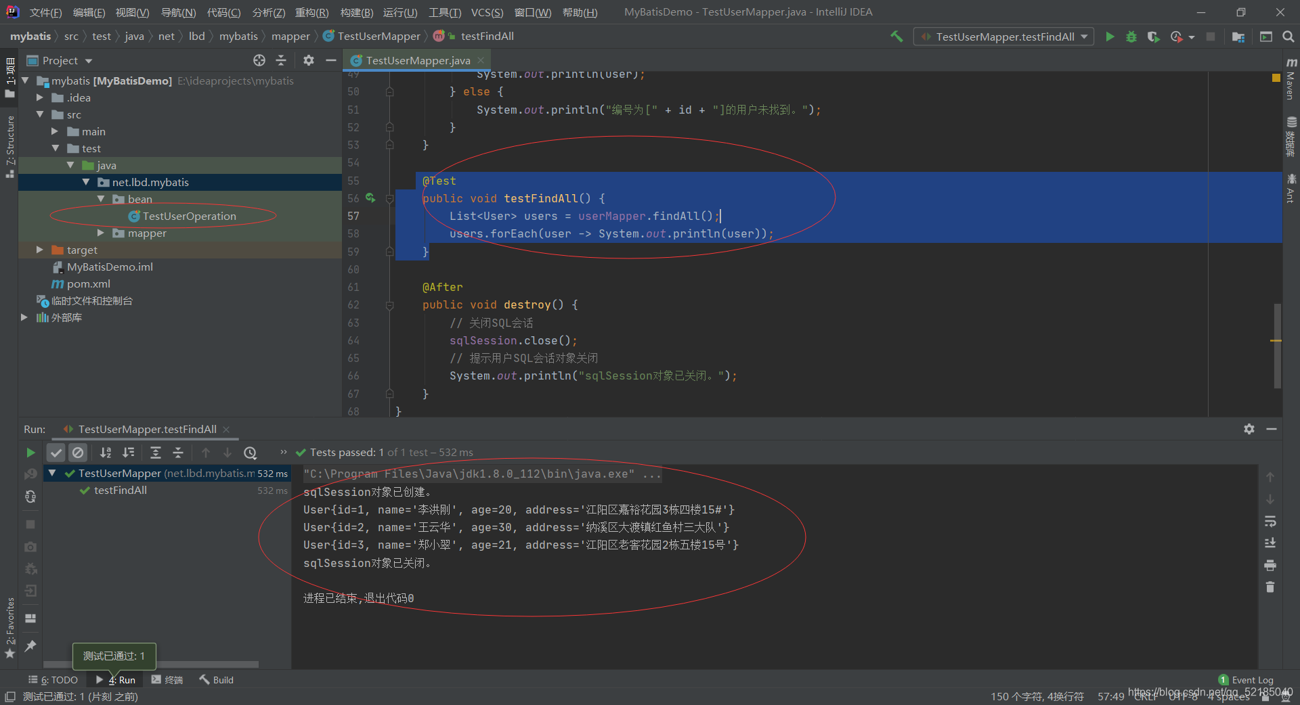Click TestUserMapper breadcrumb in navigation bar
The width and height of the screenshot is (1300, 705).
click(372, 36)
